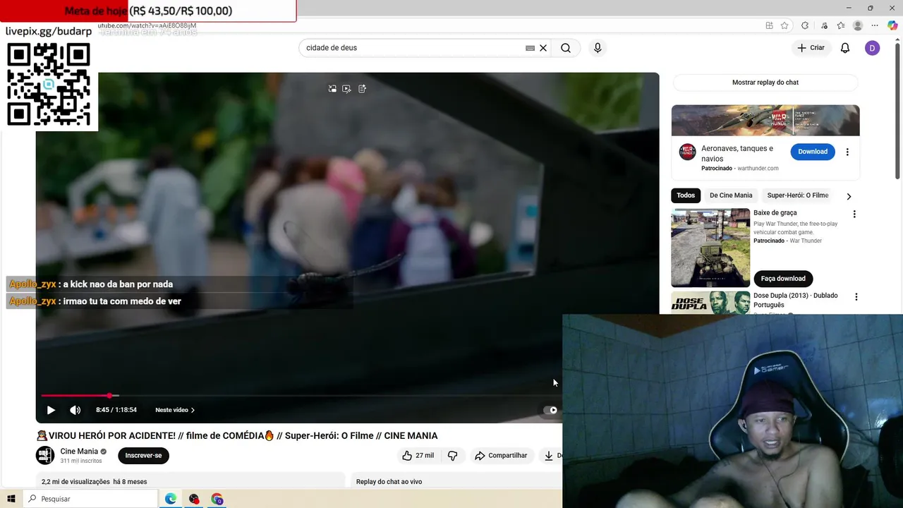Click the 'Dose Dupla (2013) · Dublado Português' title
Viewport: 903px width, 508px height.
[796, 300]
